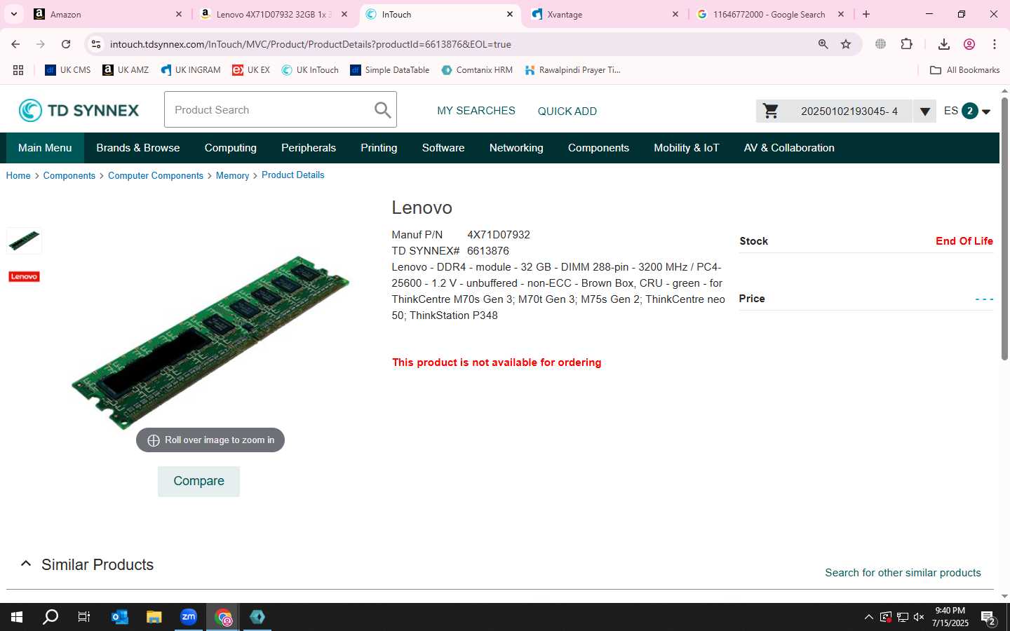Open the browser profile icon
Screen dimensions: 1010x631
pos(969,44)
